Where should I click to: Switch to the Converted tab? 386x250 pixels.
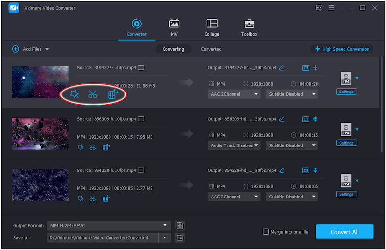coord(211,49)
